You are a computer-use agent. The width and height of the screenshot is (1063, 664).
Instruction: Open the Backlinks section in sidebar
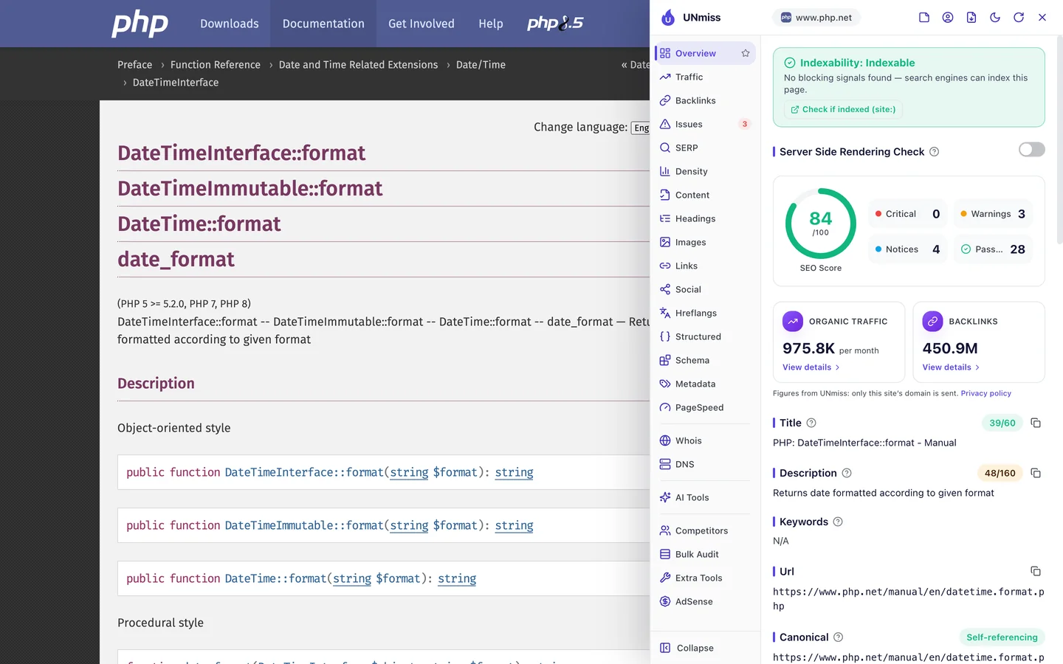point(705,100)
